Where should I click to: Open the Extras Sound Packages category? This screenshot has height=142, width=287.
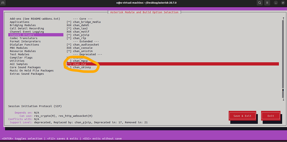27,74
